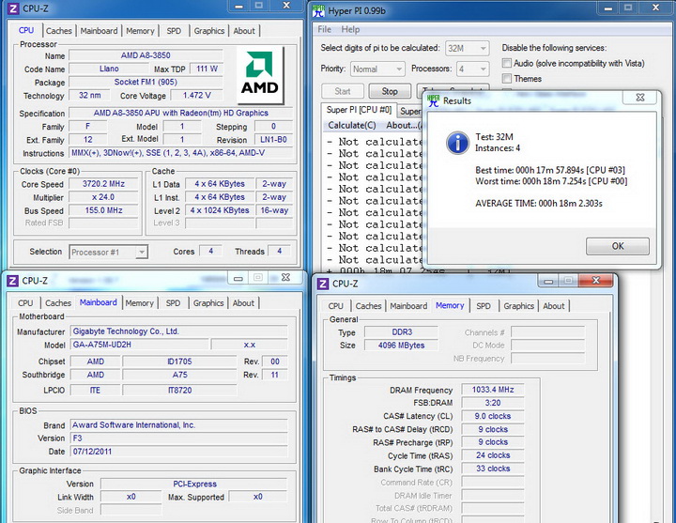Viewport: 676px width, 523px height.
Task: Click Manufacturer Gigabyte Technology field
Action: pyautogui.click(x=179, y=331)
